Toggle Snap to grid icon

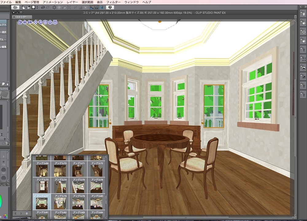pyautogui.click(x=102, y=7)
